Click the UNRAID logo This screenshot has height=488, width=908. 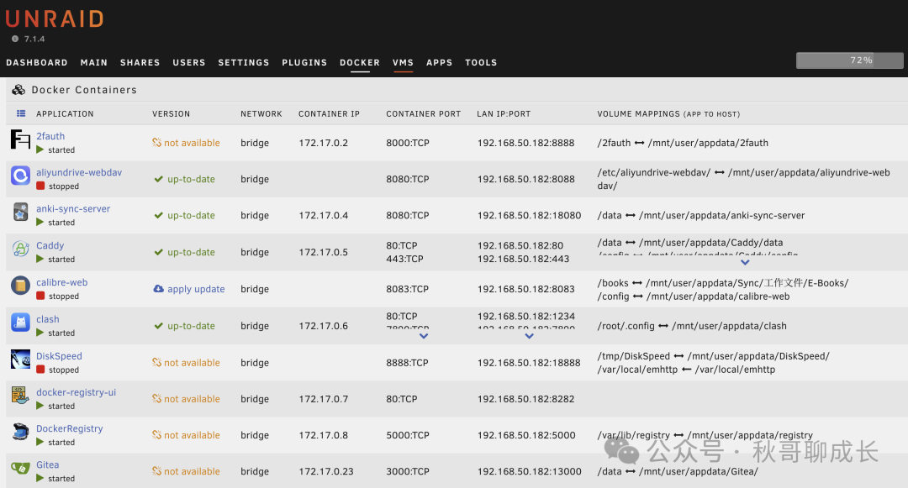[x=55, y=18]
